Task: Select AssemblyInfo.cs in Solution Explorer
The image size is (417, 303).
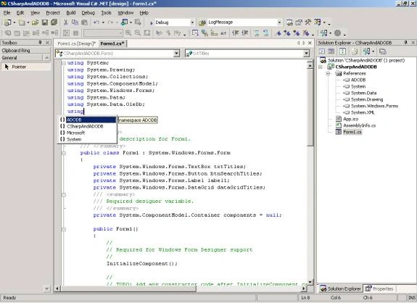Action: pos(359,125)
